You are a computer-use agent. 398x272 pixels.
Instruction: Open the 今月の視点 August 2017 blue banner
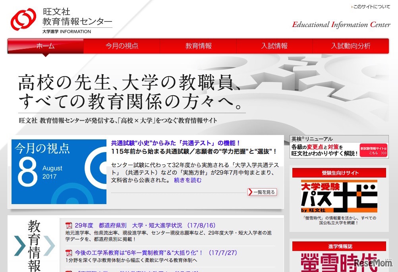pos(59,172)
